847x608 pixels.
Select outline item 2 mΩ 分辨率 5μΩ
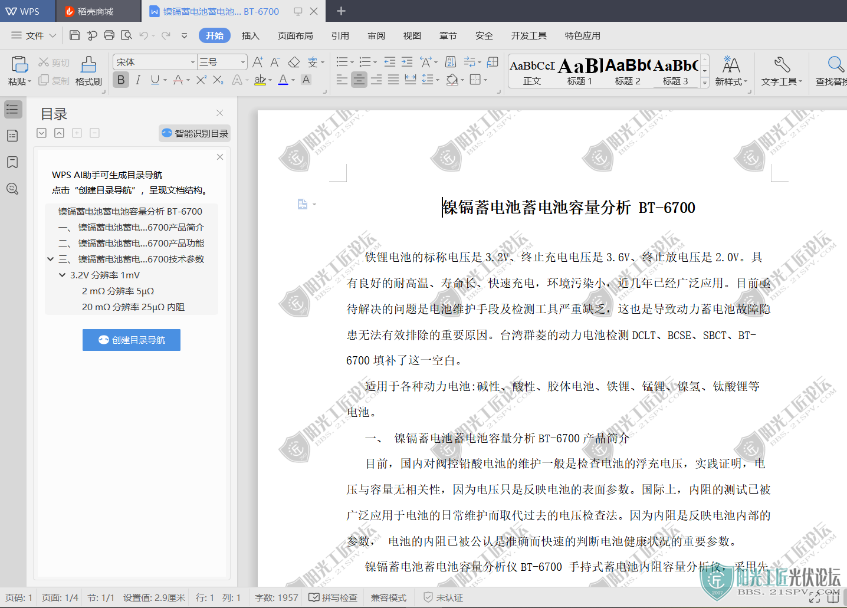118,291
